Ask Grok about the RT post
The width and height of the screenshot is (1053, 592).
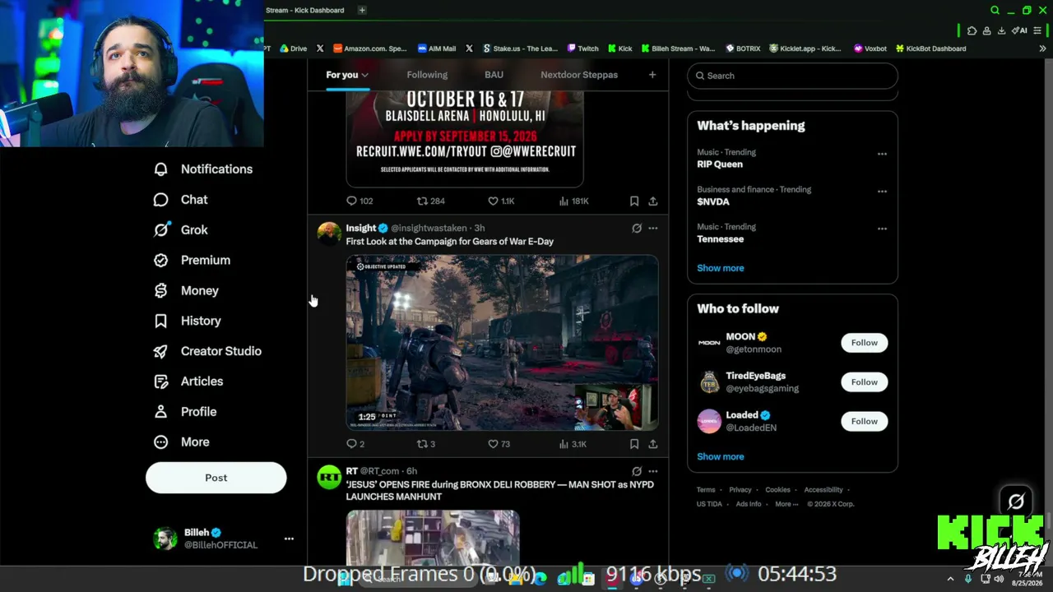(x=637, y=471)
